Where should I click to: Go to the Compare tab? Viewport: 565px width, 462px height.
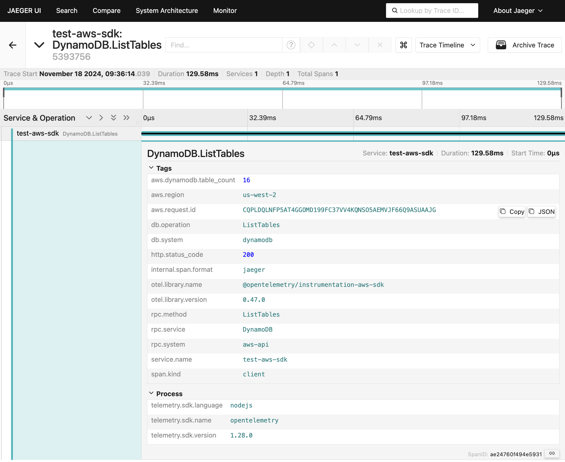point(107,11)
